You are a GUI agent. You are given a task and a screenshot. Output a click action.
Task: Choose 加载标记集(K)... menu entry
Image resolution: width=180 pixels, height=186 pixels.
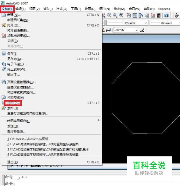click(x=51, y=36)
